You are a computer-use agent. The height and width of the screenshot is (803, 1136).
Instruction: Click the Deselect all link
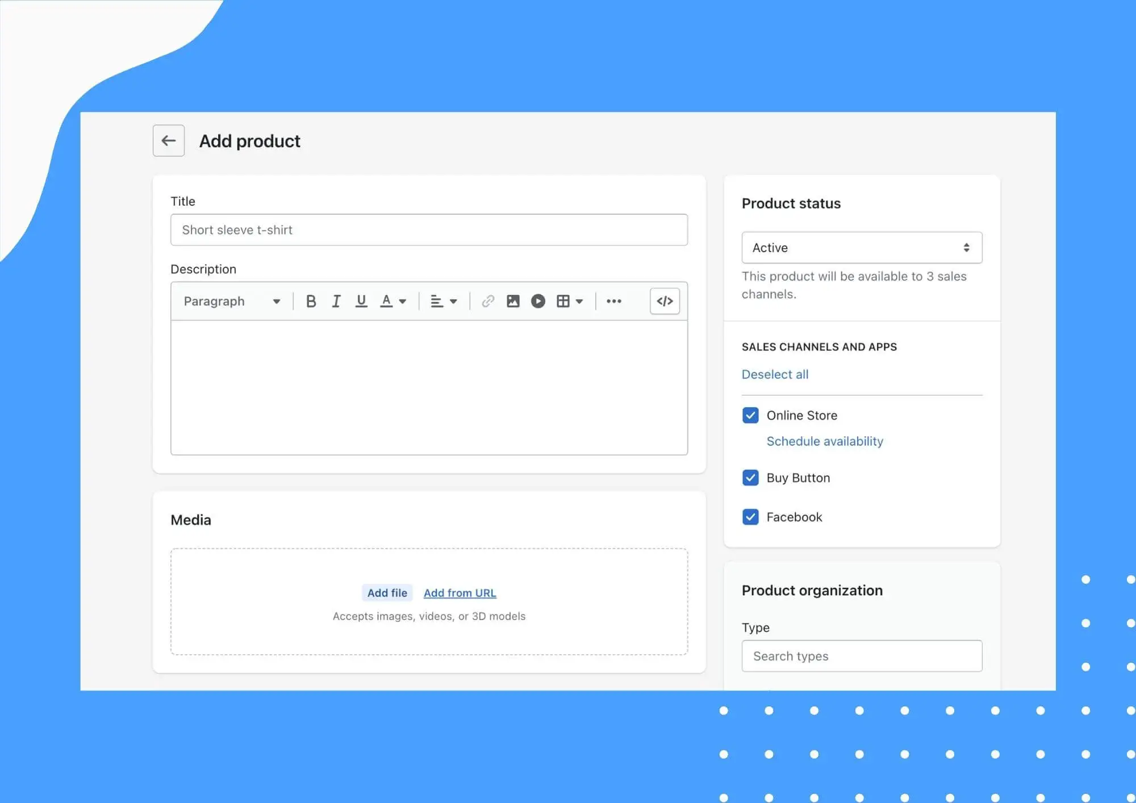[x=775, y=374]
